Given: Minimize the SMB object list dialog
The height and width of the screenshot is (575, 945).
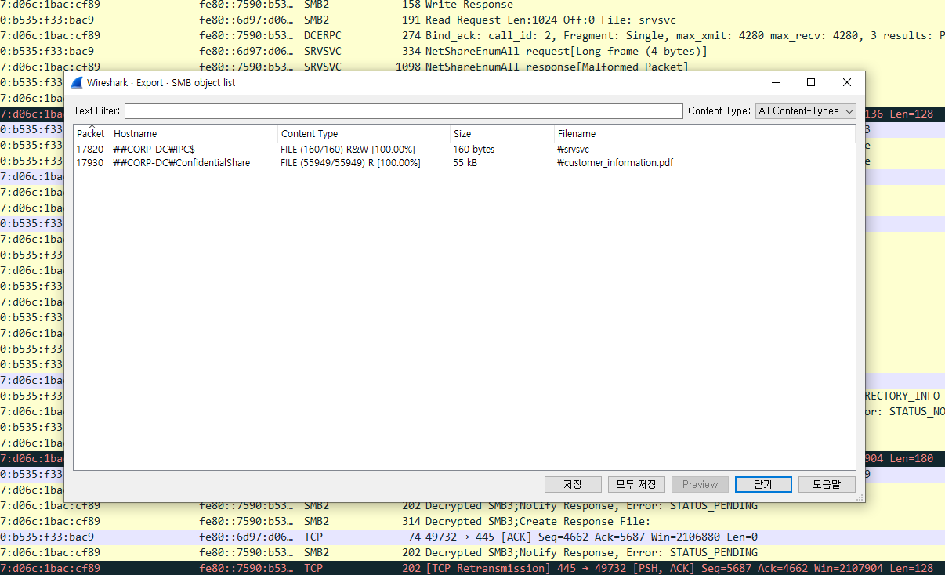Looking at the screenshot, I should point(775,82).
